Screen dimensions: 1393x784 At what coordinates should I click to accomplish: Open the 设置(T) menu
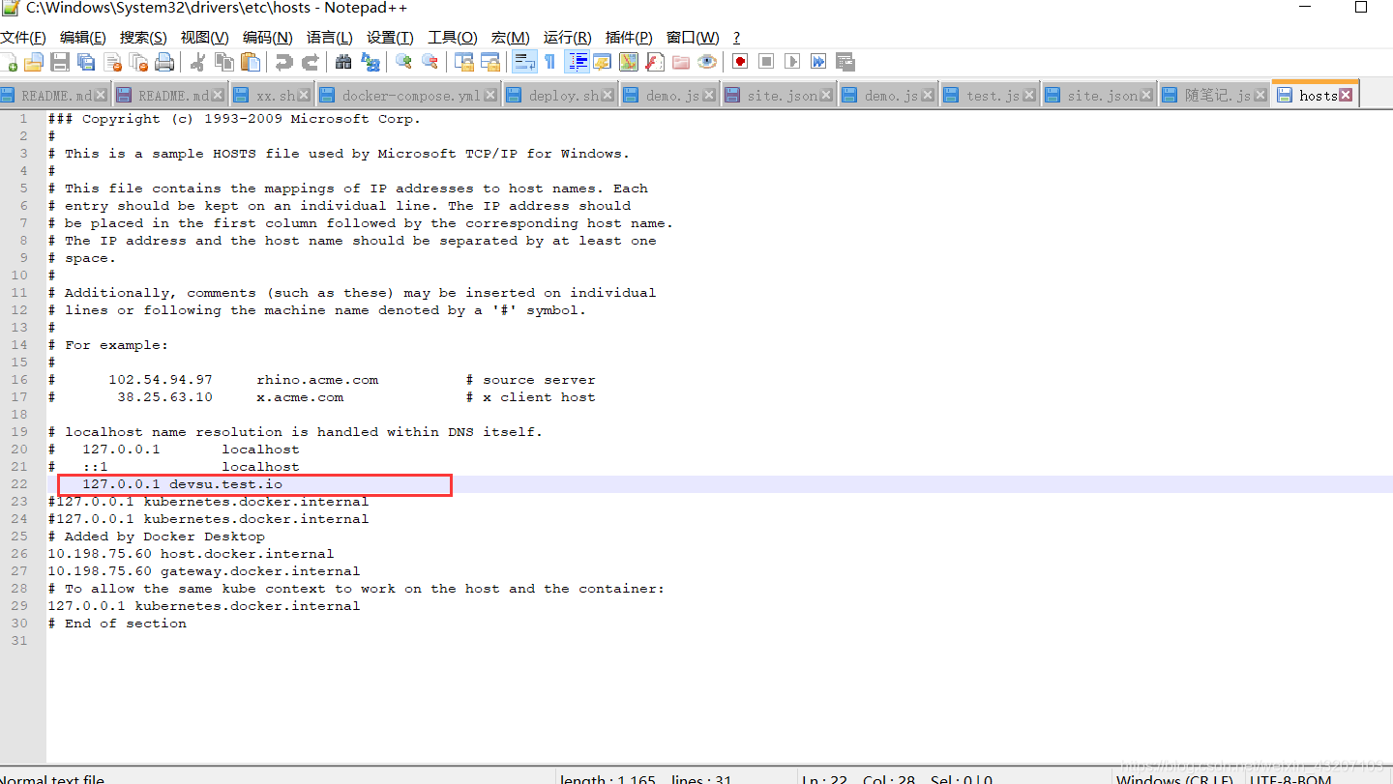click(390, 38)
